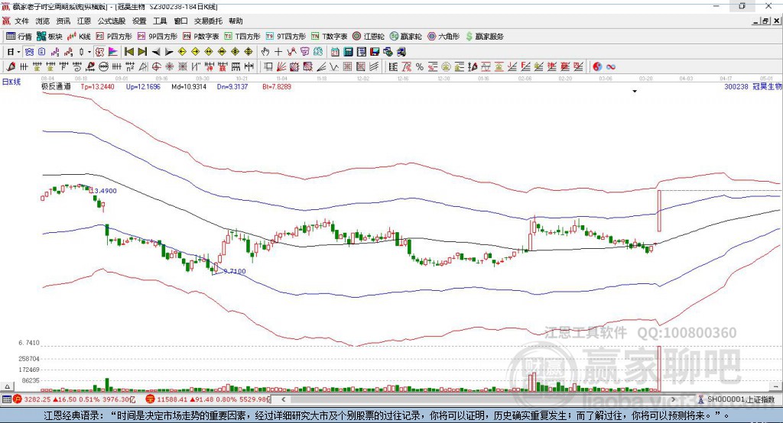The height and width of the screenshot is (423, 783).
Task: Select the hand pan tool
Action: [x=265, y=52]
